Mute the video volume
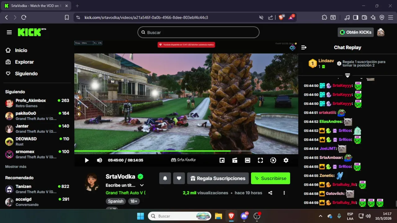Screen dimensions: 397x223 [100, 160]
